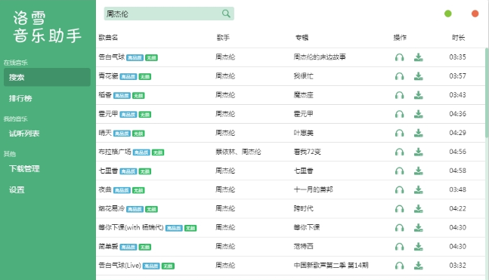Click the 无损 tag on 告白气球

152,58
